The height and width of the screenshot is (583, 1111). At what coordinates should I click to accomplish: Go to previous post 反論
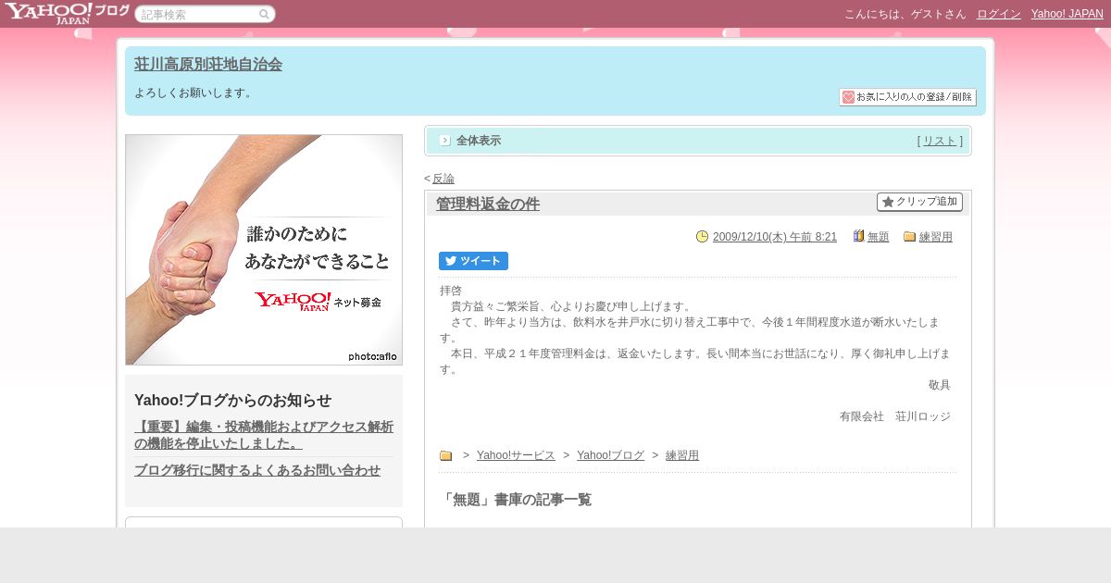[x=443, y=179]
